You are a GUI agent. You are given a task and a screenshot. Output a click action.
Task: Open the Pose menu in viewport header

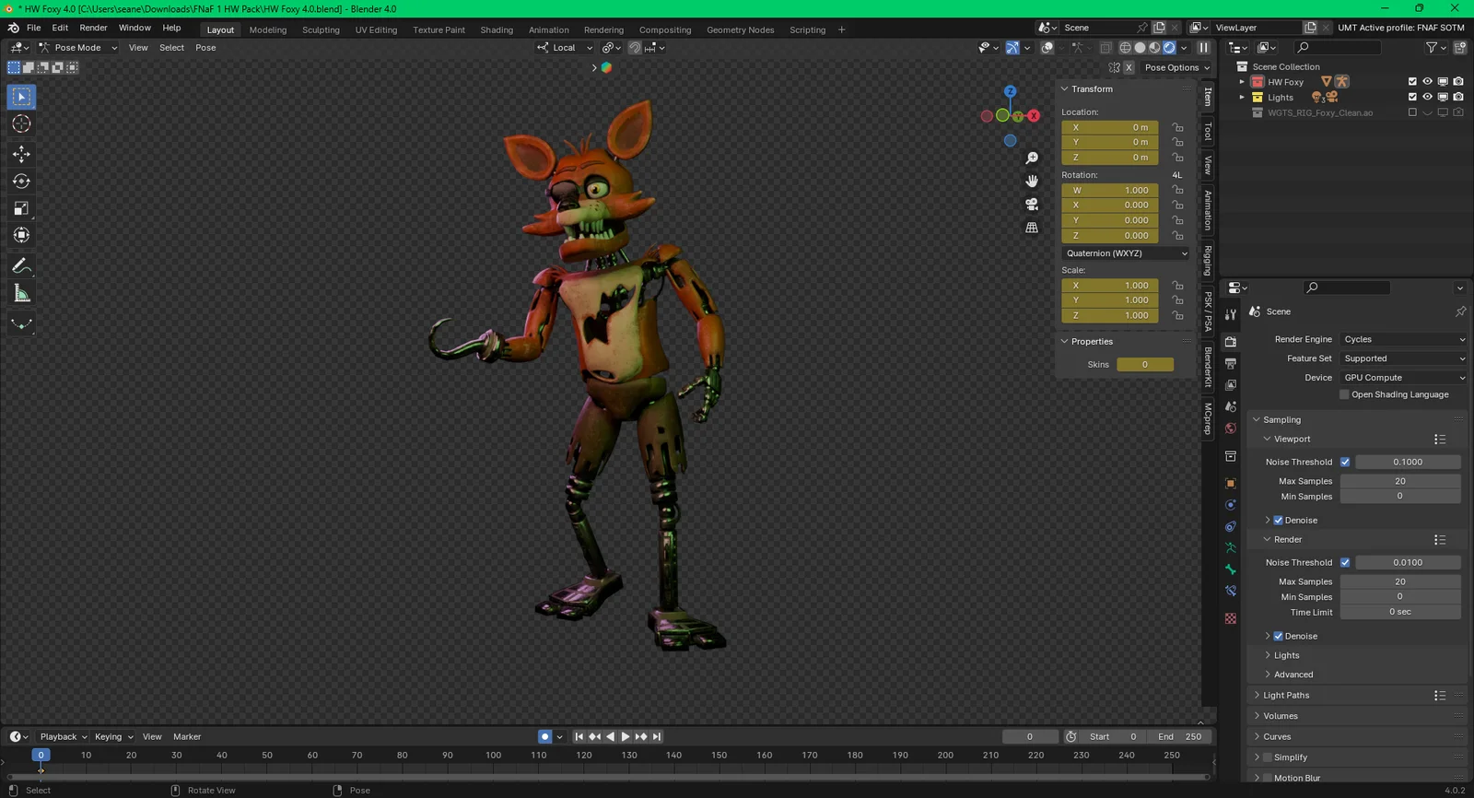pos(205,48)
